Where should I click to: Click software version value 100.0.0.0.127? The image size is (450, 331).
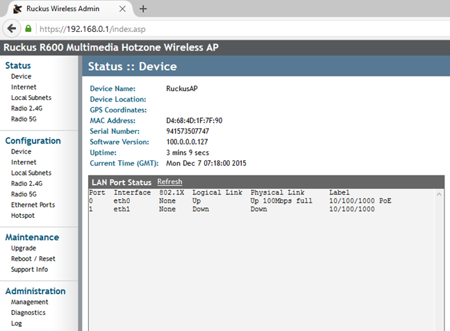[x=187, y=142]
